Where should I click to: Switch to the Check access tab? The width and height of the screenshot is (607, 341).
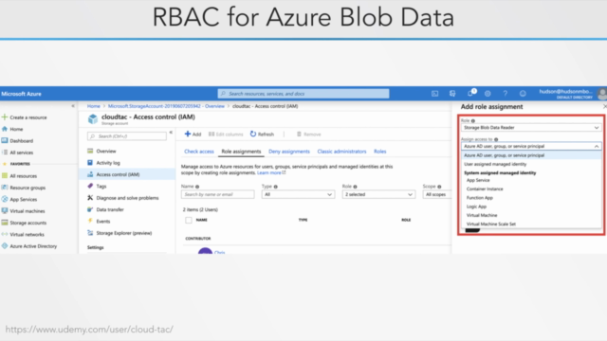click(x=199, y=152)
